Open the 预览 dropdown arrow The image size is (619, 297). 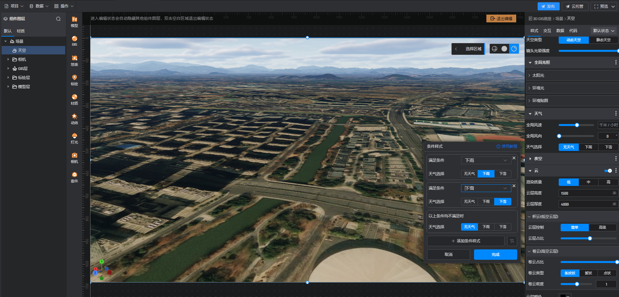(x=613, y=6)
